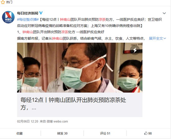Click the first red 钟南山 keyword
171x139 pixels.
(x=65, y=20)
